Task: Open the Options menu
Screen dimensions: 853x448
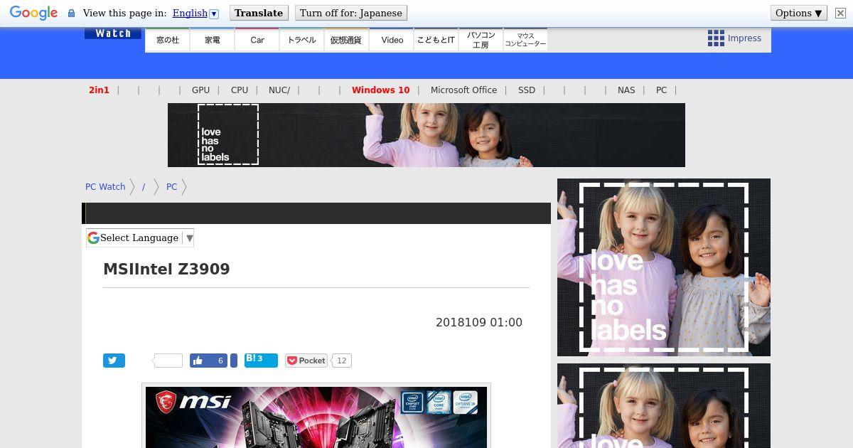Action: (x=799, y=13)
